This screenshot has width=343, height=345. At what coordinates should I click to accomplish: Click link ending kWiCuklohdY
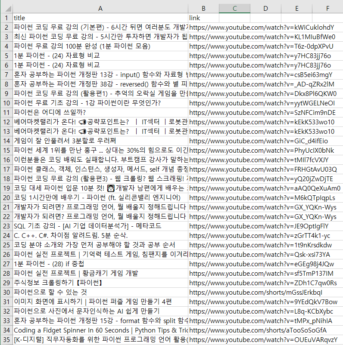click(262, 28)
